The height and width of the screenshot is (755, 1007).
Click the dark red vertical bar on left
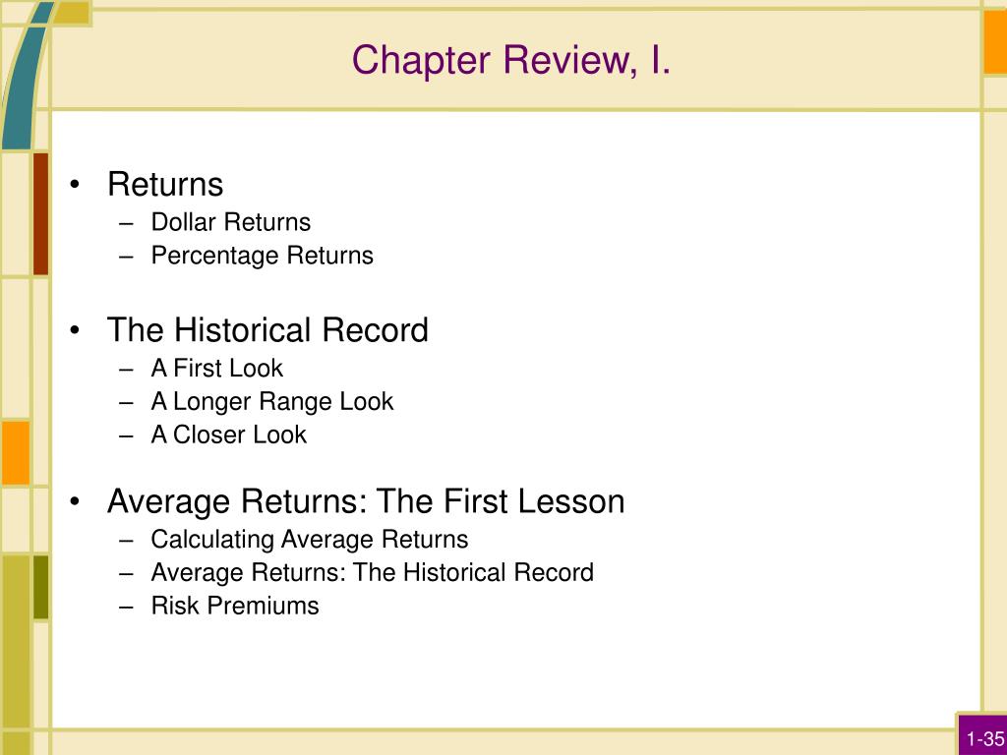tap(40, 213)
